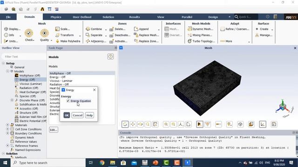Click Manage... surfaces
The height and width of the screenshot is (167, 298).
click(x=264, y=35)
